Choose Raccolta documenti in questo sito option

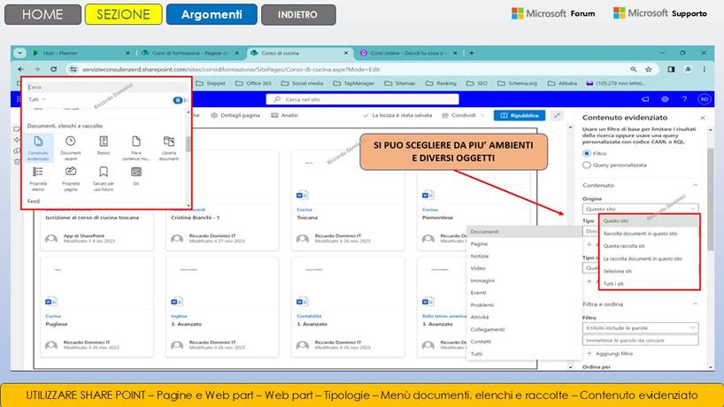tap(650, 234)
